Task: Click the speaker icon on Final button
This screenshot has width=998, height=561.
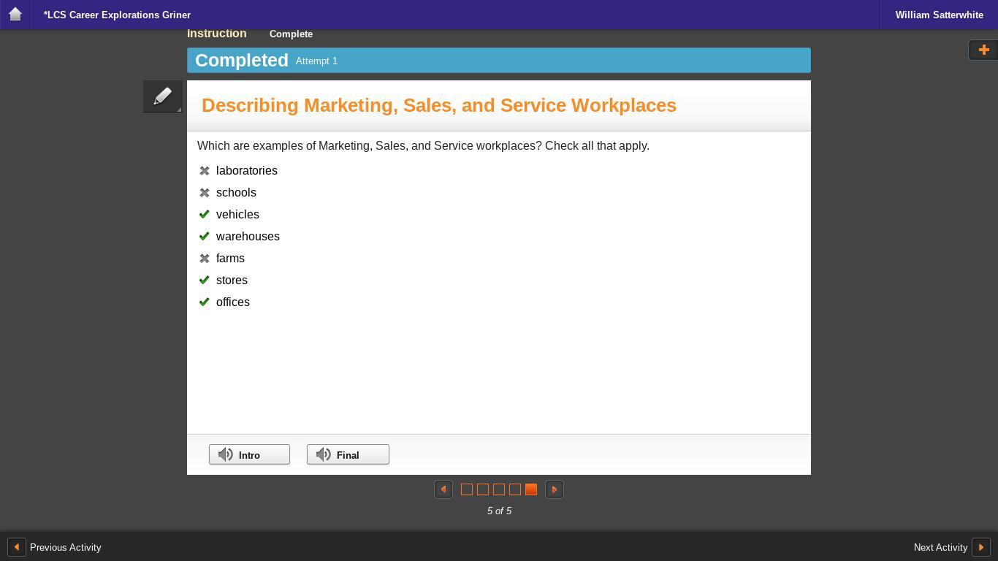Action: (x=324, y=454)
